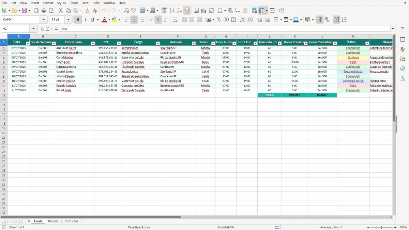Click the Function Wizard fx icon
409x230 pixels.
click(43, 29)
